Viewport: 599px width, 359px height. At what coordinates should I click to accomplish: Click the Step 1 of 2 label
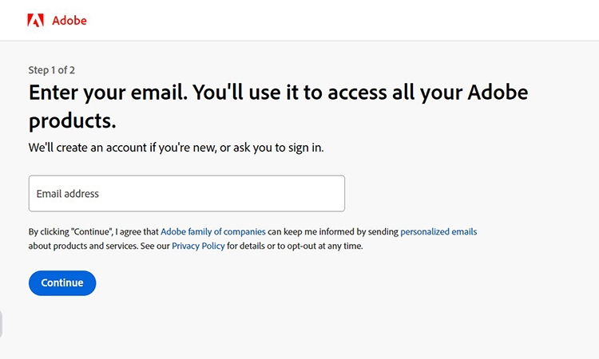[52, 70]
